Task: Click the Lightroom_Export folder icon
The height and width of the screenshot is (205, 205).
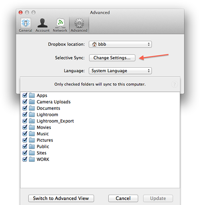Action: (32, 121)
